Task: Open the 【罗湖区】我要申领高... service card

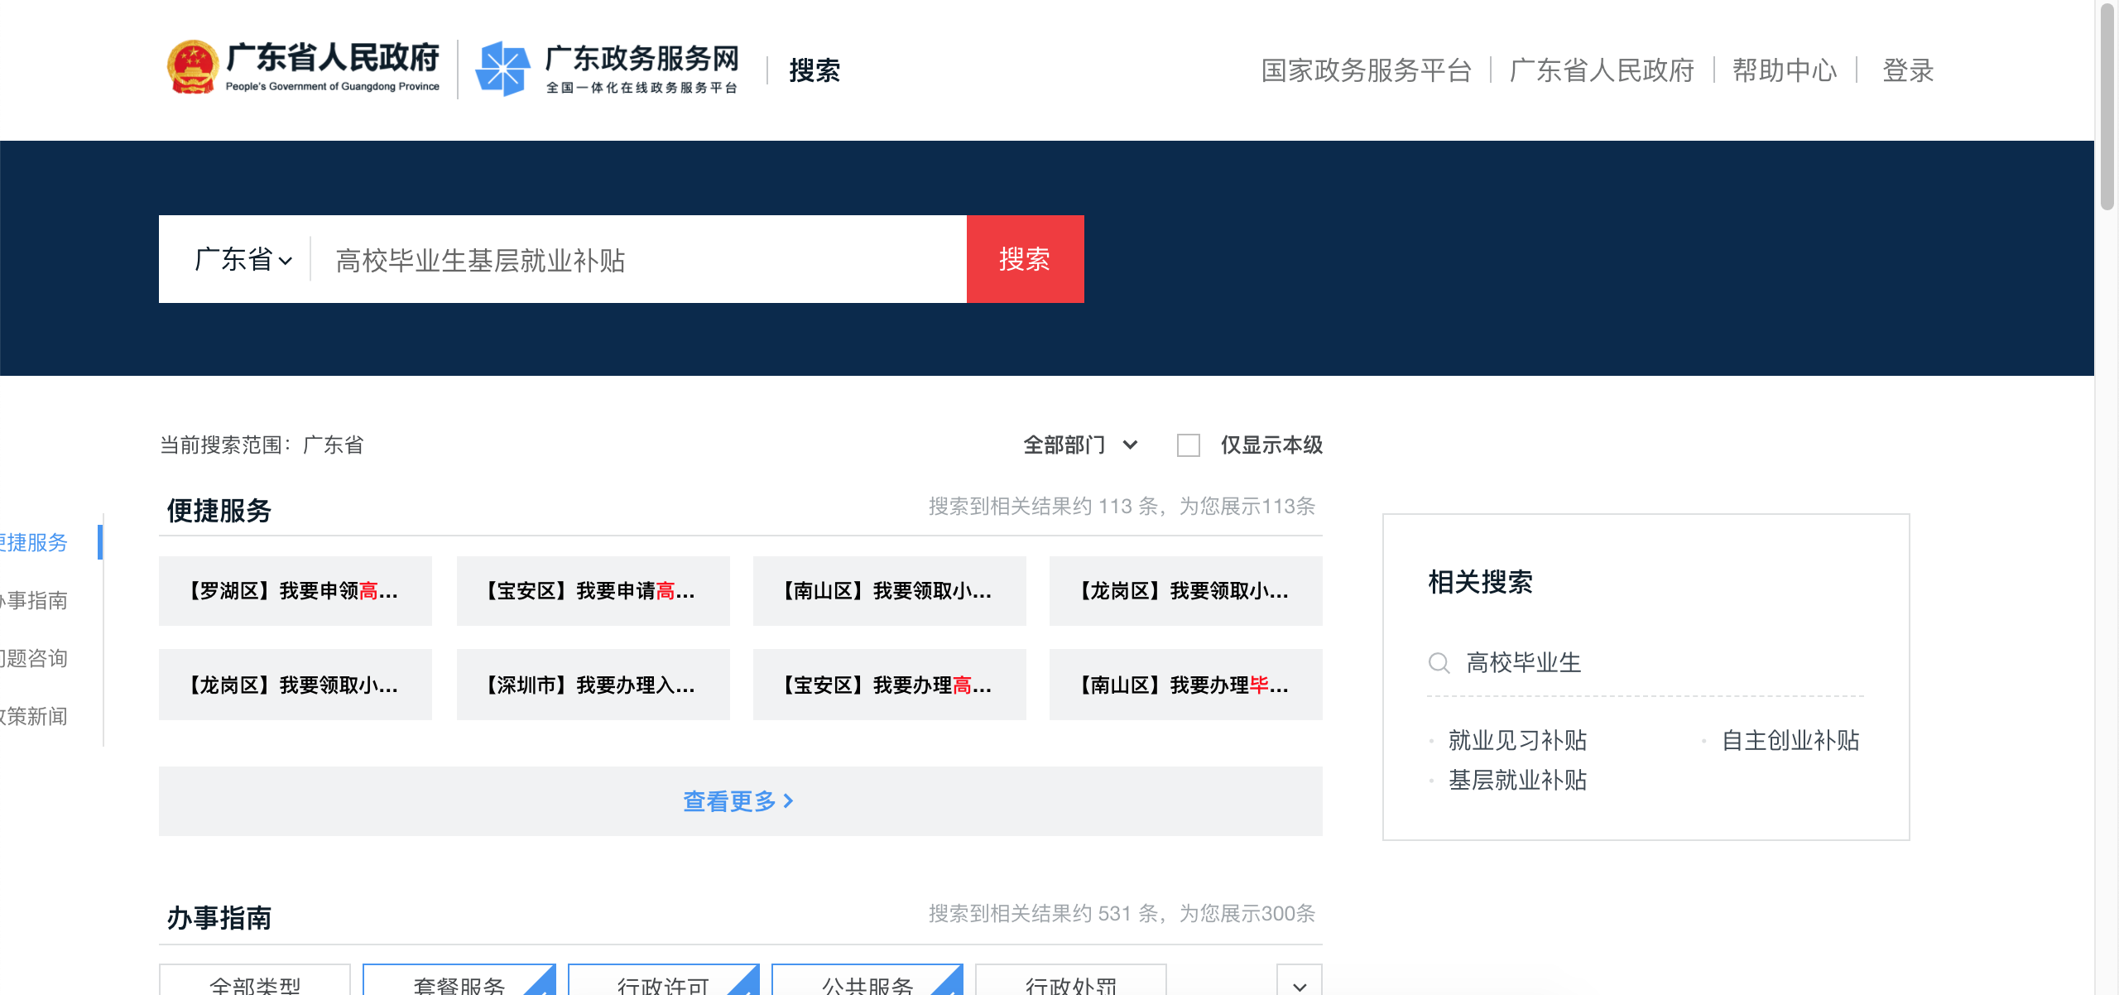Action: pos(296,591)
